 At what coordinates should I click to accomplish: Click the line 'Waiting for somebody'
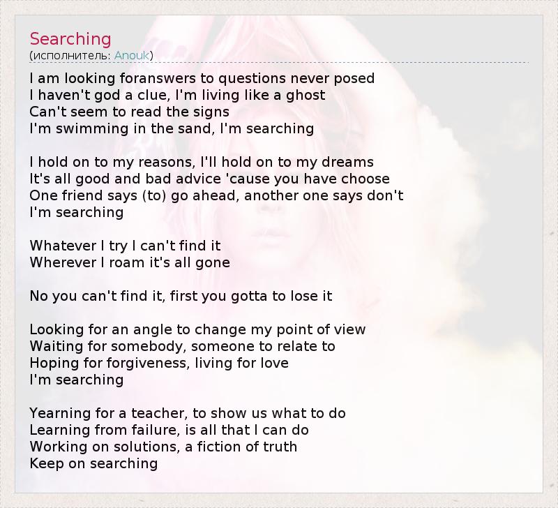pyautogui.click(x=182, y=346)
